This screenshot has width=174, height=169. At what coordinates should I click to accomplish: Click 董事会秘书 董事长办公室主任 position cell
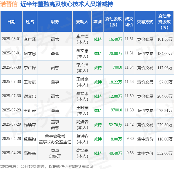[x=55, y=139]
